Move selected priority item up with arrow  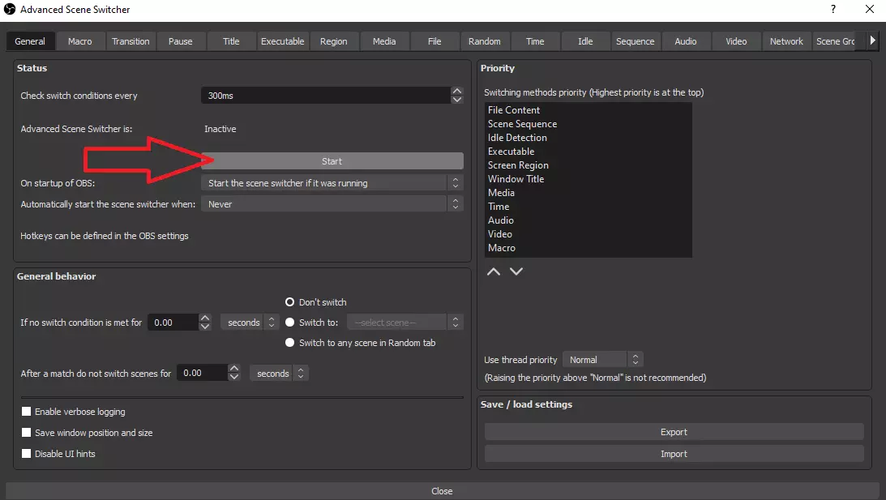click(x=493, y=271)
